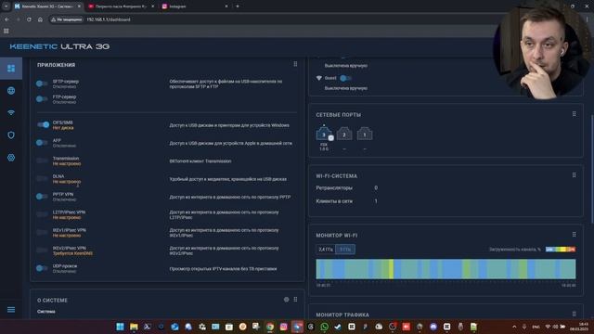Turn off the CIFS/SMB switch

44,124
